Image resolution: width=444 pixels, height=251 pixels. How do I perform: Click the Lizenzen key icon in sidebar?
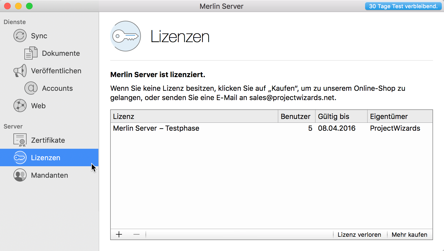[x=20, y=158]
